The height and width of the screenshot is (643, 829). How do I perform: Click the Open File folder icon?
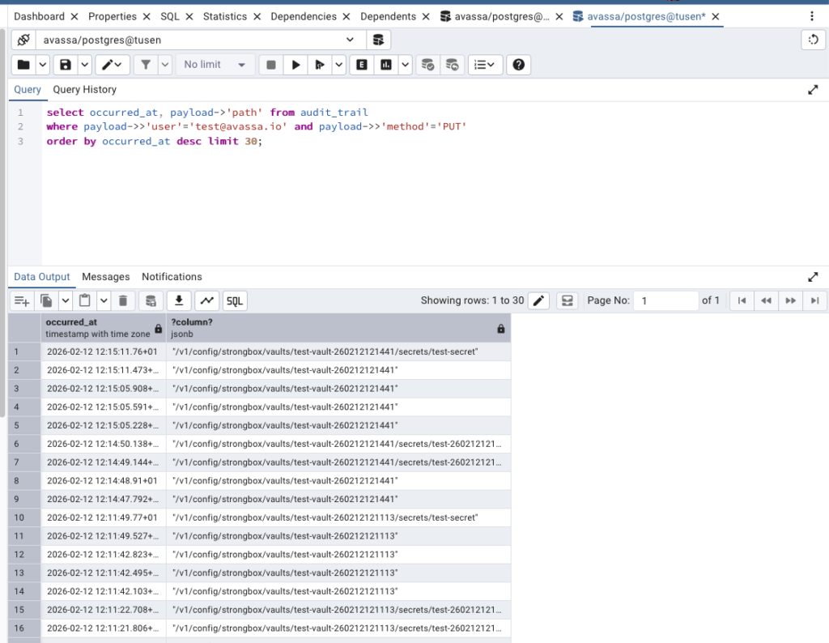23,65
